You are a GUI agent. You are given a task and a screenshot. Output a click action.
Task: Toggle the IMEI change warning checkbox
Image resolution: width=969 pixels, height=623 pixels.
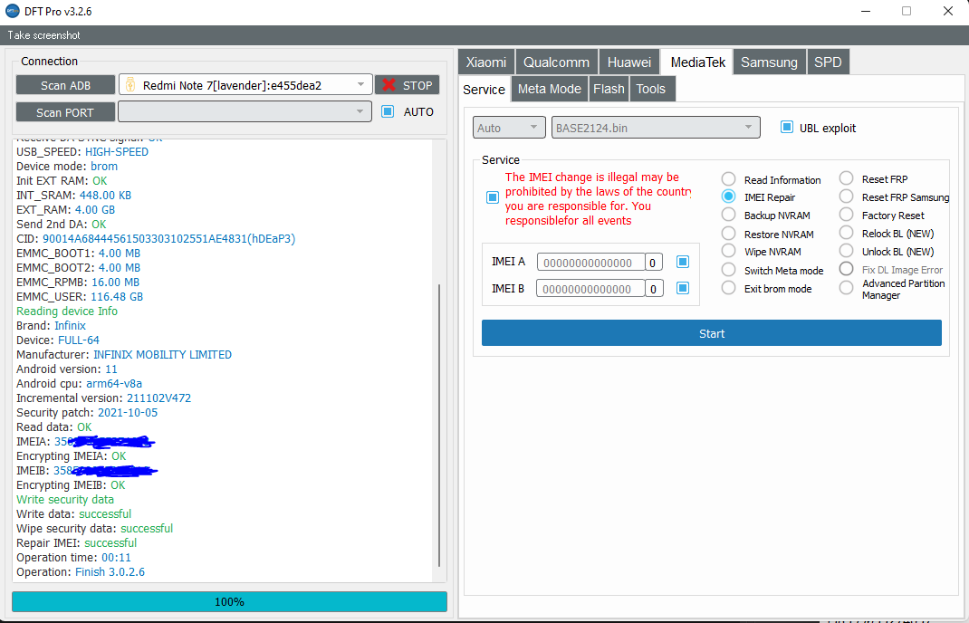tap(492, 196)
